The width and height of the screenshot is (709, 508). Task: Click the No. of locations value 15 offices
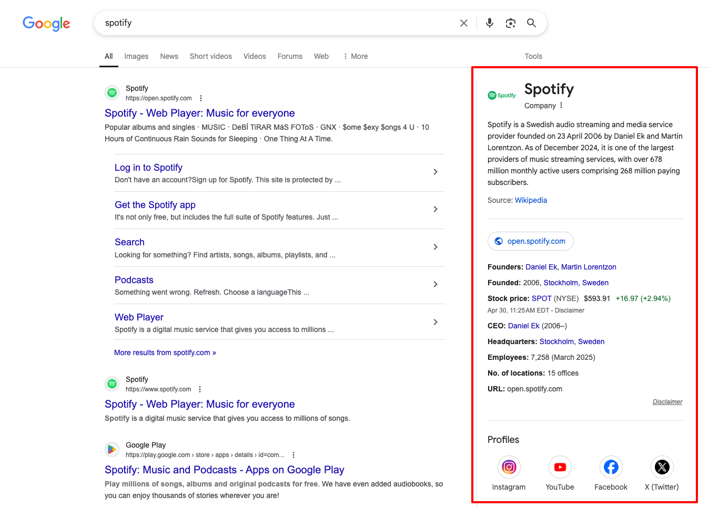[x=563, y=373]
